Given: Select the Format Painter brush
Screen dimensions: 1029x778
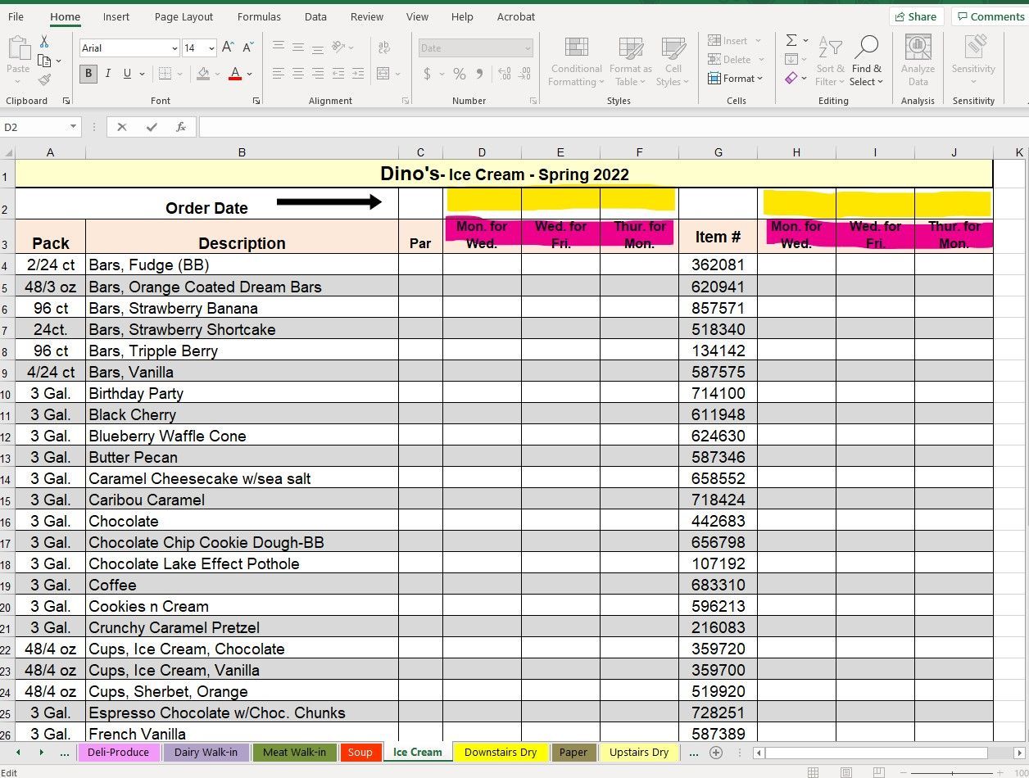Looking at the screenshot, I should click(x=44, y=80).
